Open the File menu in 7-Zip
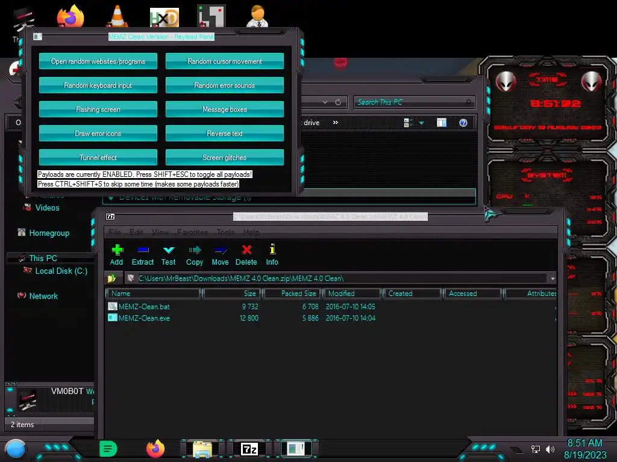The height and width of the screenshot is (462, 617). point(114,232)
